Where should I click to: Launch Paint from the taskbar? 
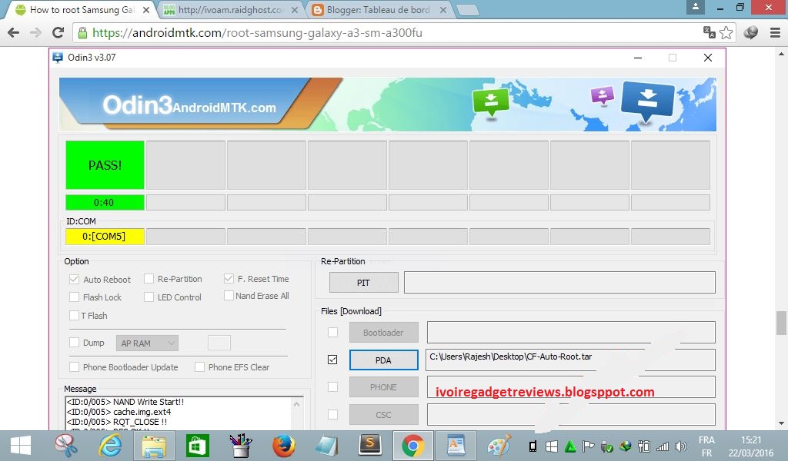499,446
